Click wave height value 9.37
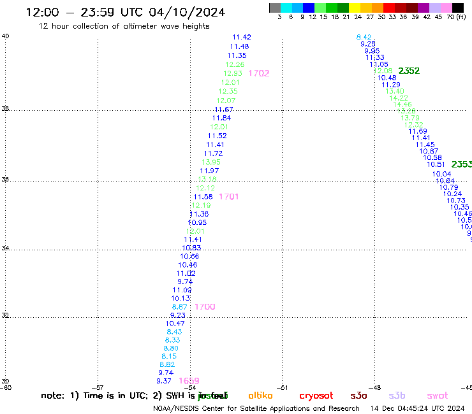The height and width of the screenshot is (414, 472). (x=164, y=382)
